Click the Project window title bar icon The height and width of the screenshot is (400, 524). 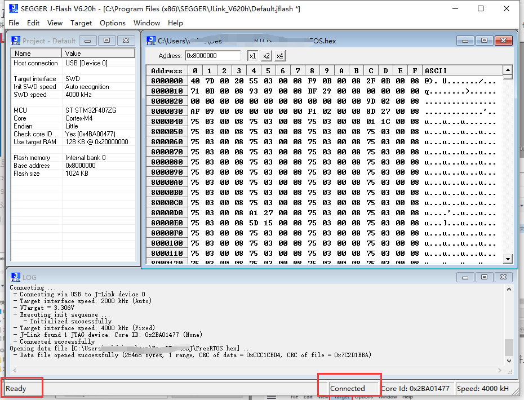tap(15, 40)
